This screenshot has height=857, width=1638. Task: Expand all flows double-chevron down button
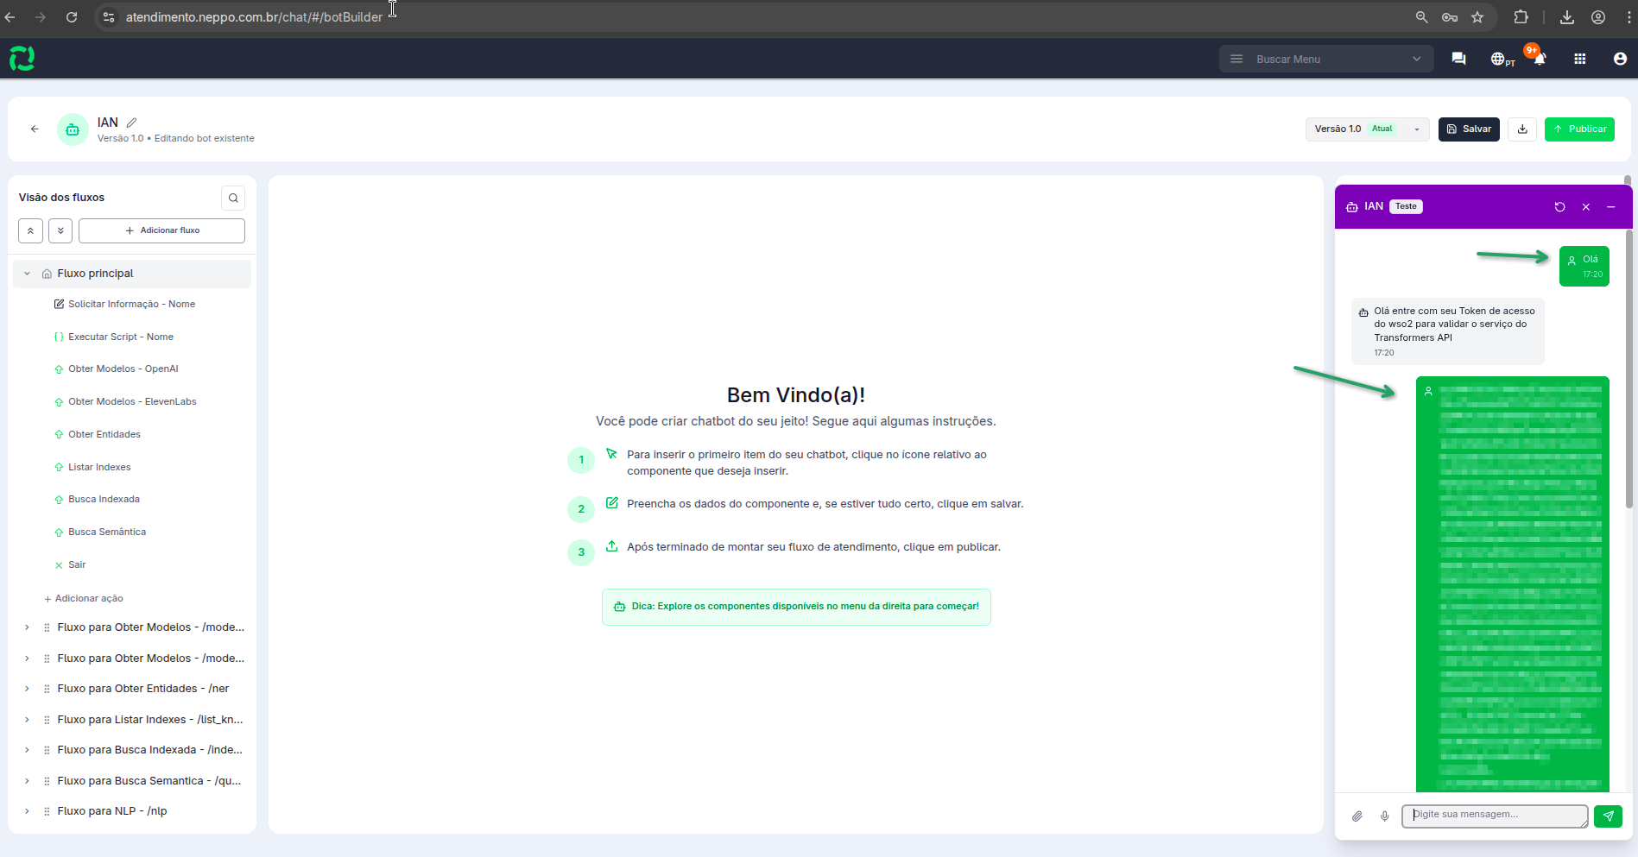[60, 230]
